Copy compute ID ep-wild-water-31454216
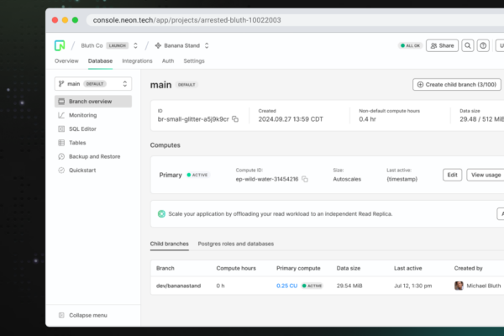 tap(305, 179)
